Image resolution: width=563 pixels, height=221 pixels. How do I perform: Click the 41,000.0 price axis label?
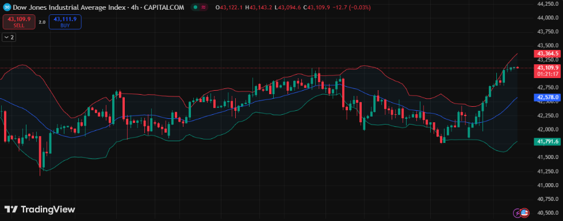[548, 185]
